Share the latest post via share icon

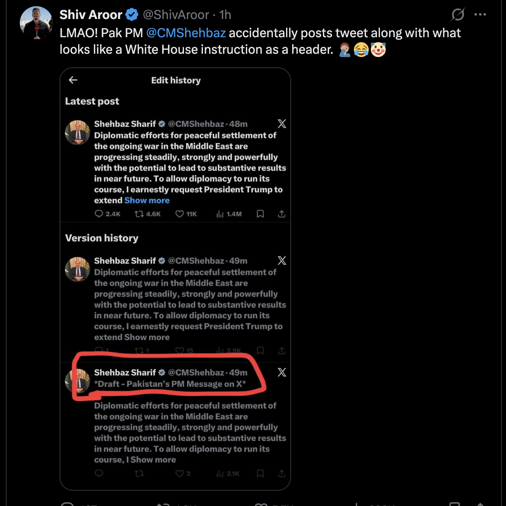point(282,214)
